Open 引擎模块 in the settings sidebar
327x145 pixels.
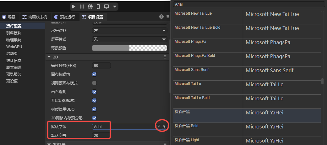[x=14, y=33]
